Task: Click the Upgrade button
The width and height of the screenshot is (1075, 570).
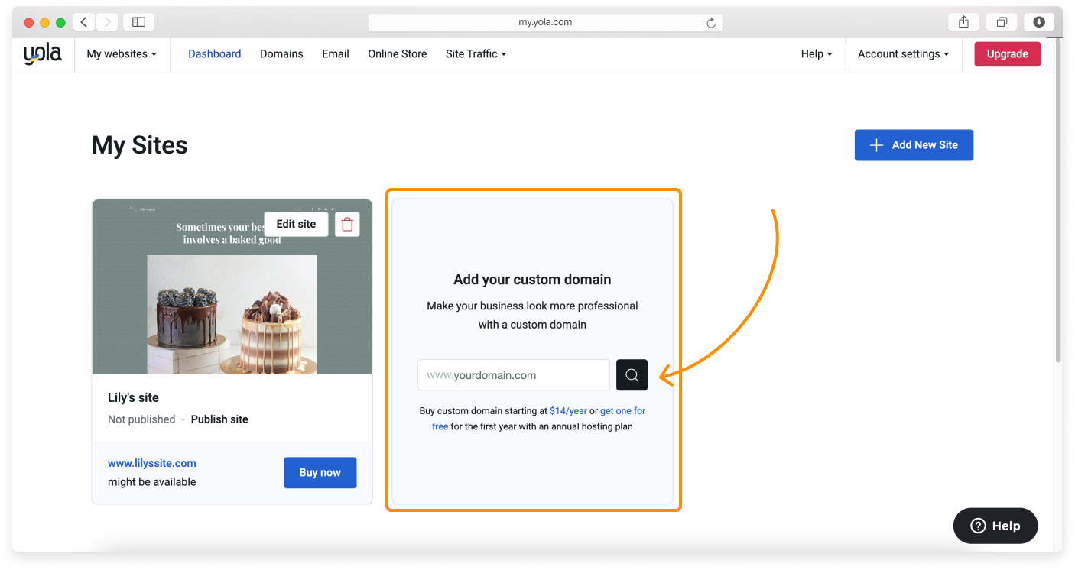Action: (1007, 53)
